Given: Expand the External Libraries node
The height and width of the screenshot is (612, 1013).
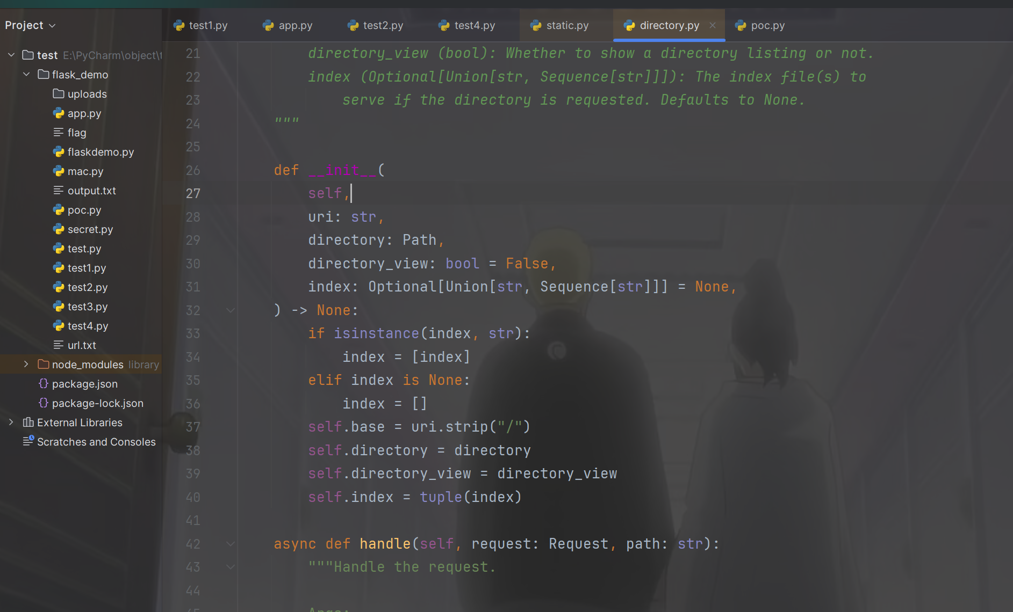Looking at the screenshot, I should 11,422.
